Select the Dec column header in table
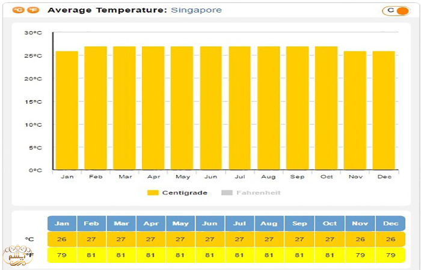421x270 pixels. tap(390, 224)
